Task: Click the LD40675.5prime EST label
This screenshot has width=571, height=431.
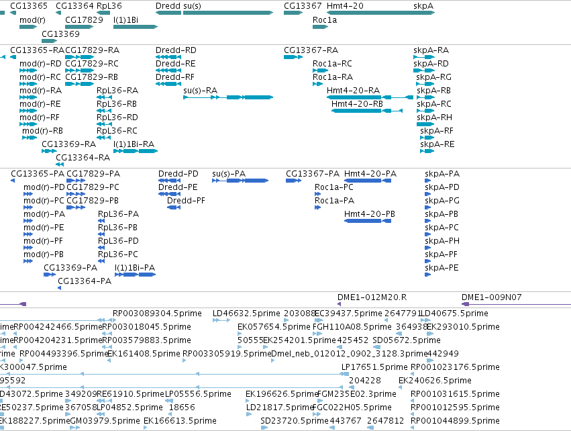Action: pyautogui.click(x=454, y=314)
